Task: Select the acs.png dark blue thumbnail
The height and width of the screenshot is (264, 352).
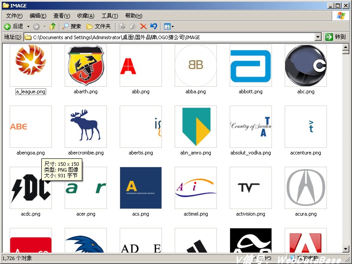Action: [x=141, y=188]
